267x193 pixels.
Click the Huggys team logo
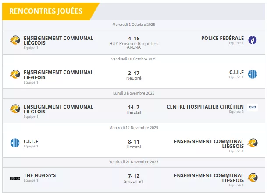tap(15, 178)
